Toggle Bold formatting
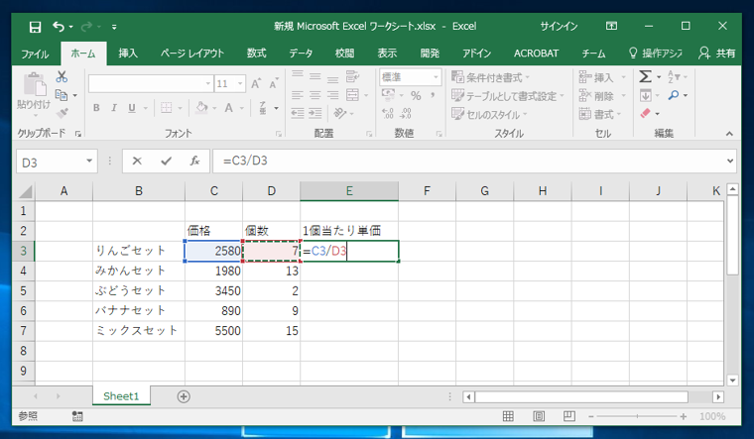Screen dimensions: 754x439 pos(97,108)
